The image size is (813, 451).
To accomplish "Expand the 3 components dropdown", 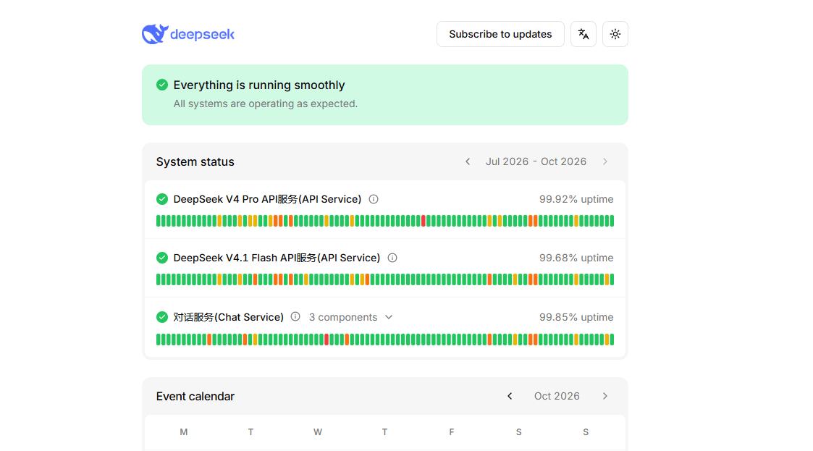I will coord(351,317).
